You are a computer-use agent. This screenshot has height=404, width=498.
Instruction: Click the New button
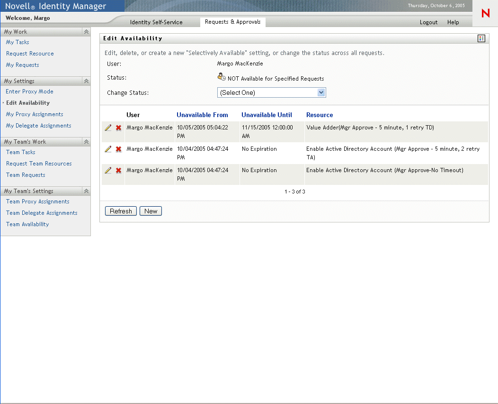151,211
